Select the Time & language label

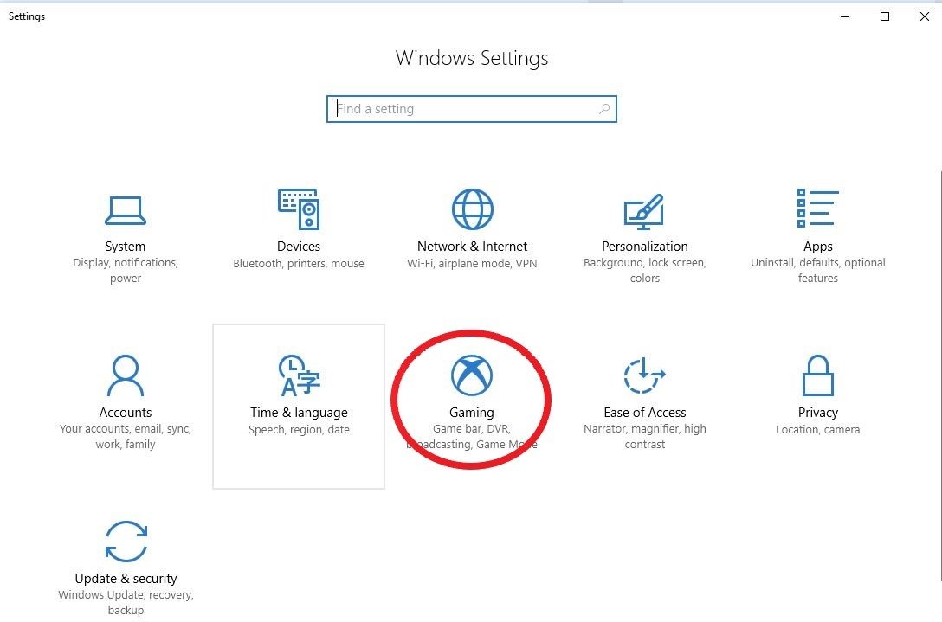299,413
